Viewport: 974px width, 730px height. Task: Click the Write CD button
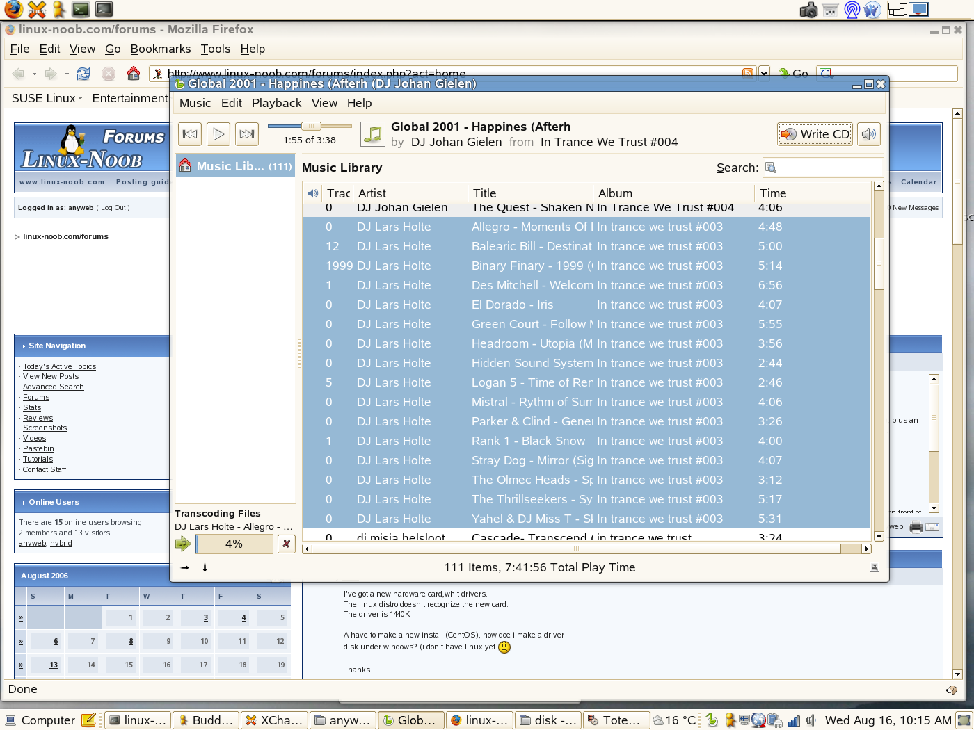[815, 134]
